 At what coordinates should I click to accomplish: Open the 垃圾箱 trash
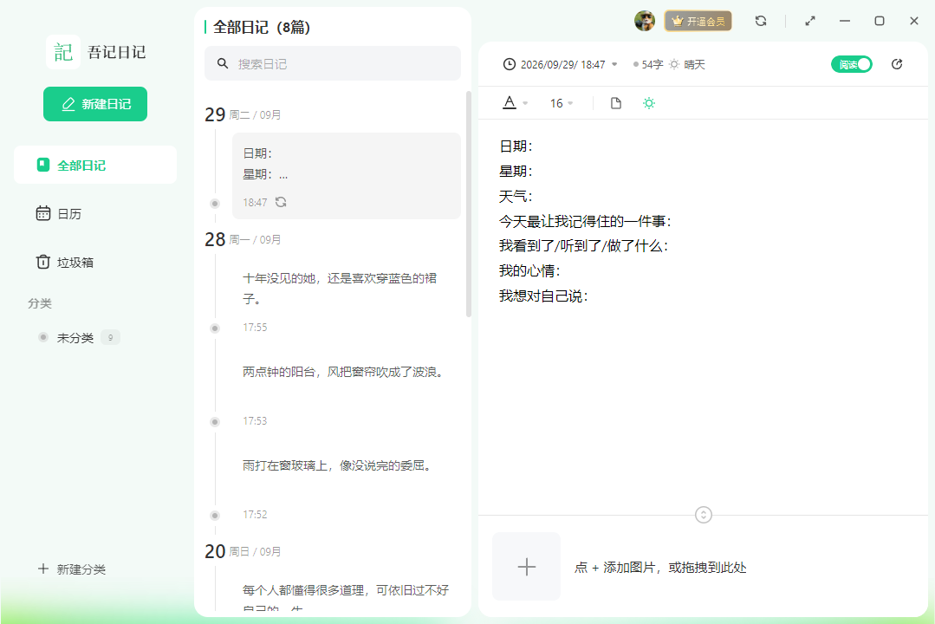pyautogui.click(x=64, y=262)
